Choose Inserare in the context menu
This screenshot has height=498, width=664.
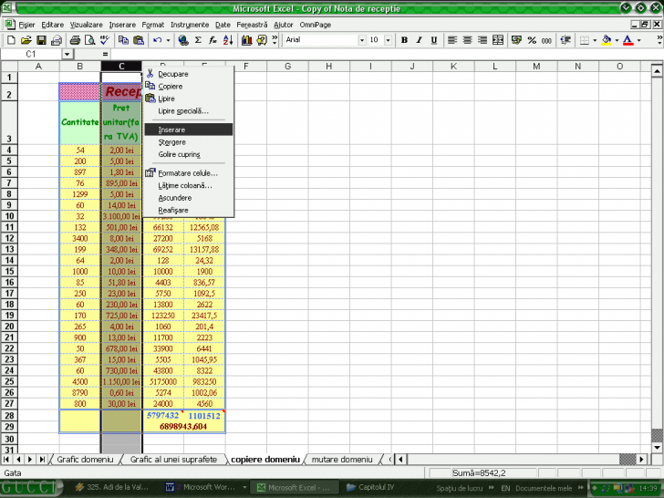pyautogui.click(x=189, y=130)
